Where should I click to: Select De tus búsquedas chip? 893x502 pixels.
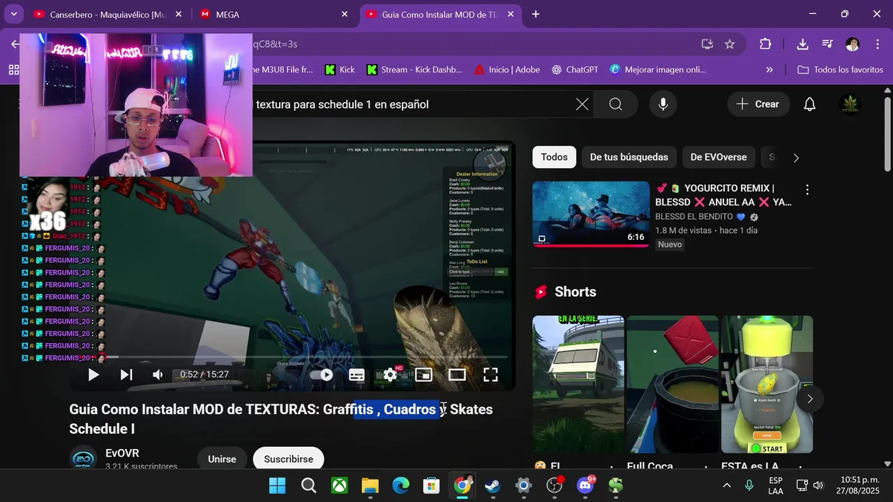(629, 157)
